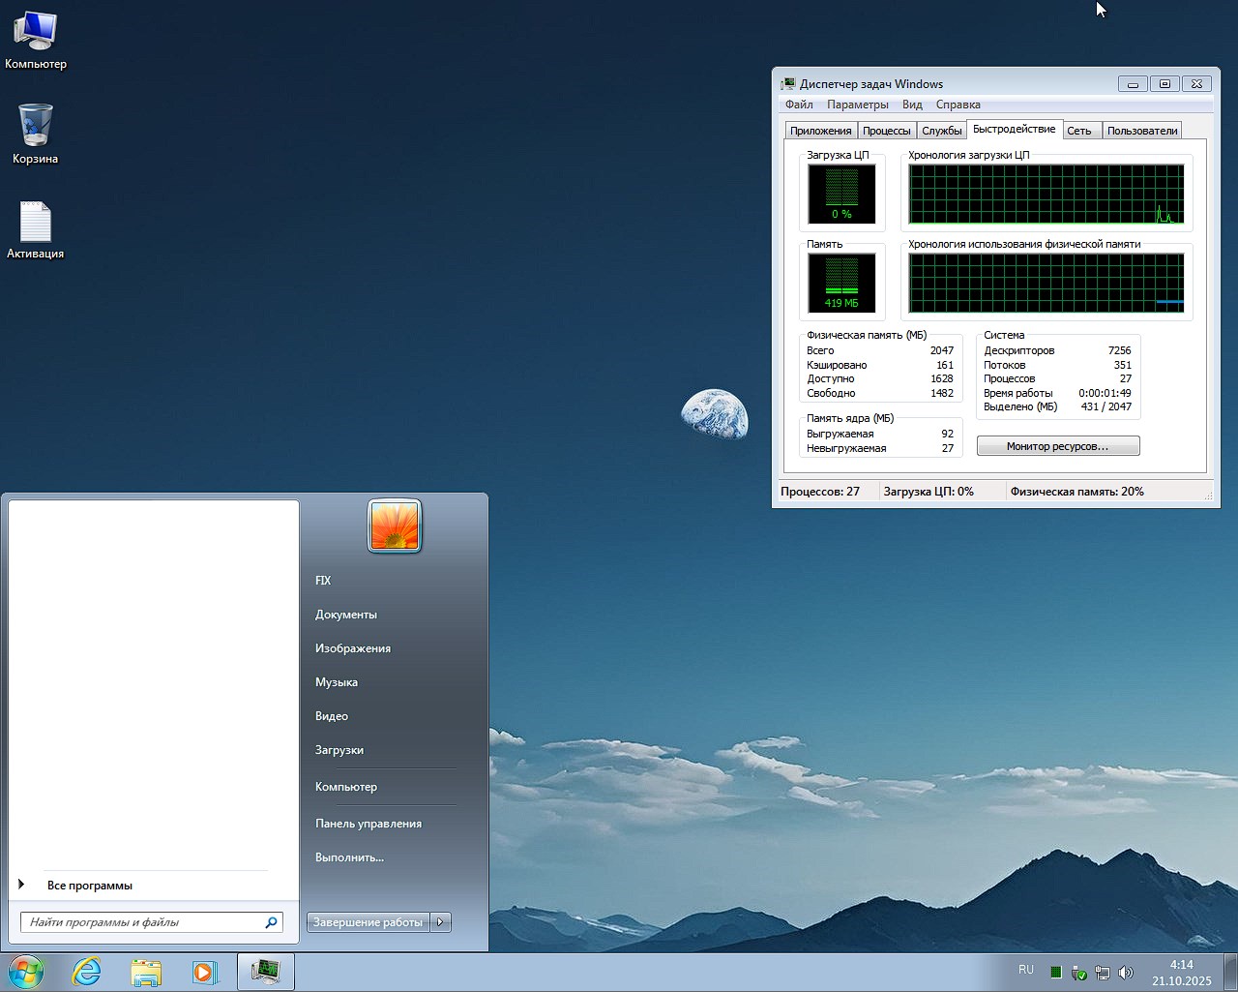1238x992 pixels.
Task: Select the Активация file on desktop
Action: click(x=36, y=228)
